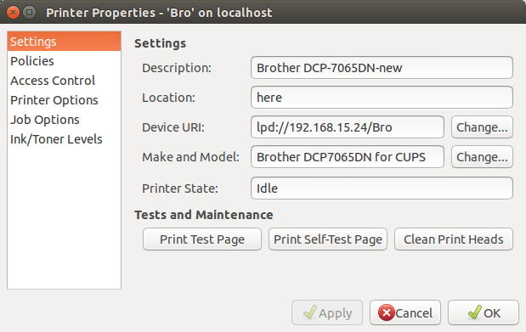This screenshot has height=332, width=526.
Task: Click the 'Description:' label
Action: (177, 68)
